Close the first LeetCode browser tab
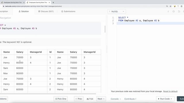 click(x=24, y=3)
